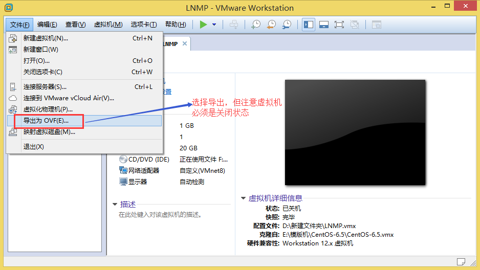Click the 显示器 device row label
Screen dimensions: 480x270
[x=138, y=182]
